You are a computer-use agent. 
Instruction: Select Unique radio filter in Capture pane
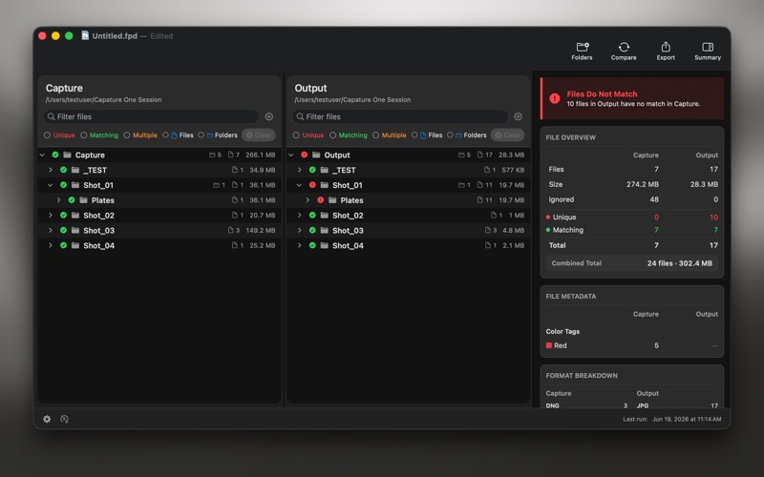pos(47,135)
